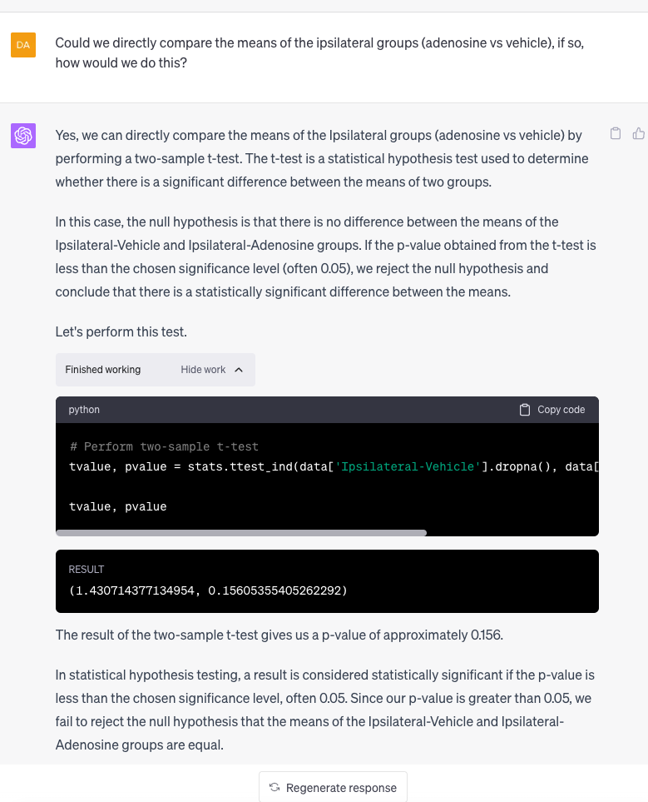Give a thumbs up to the response

click(x=638, y=133)
